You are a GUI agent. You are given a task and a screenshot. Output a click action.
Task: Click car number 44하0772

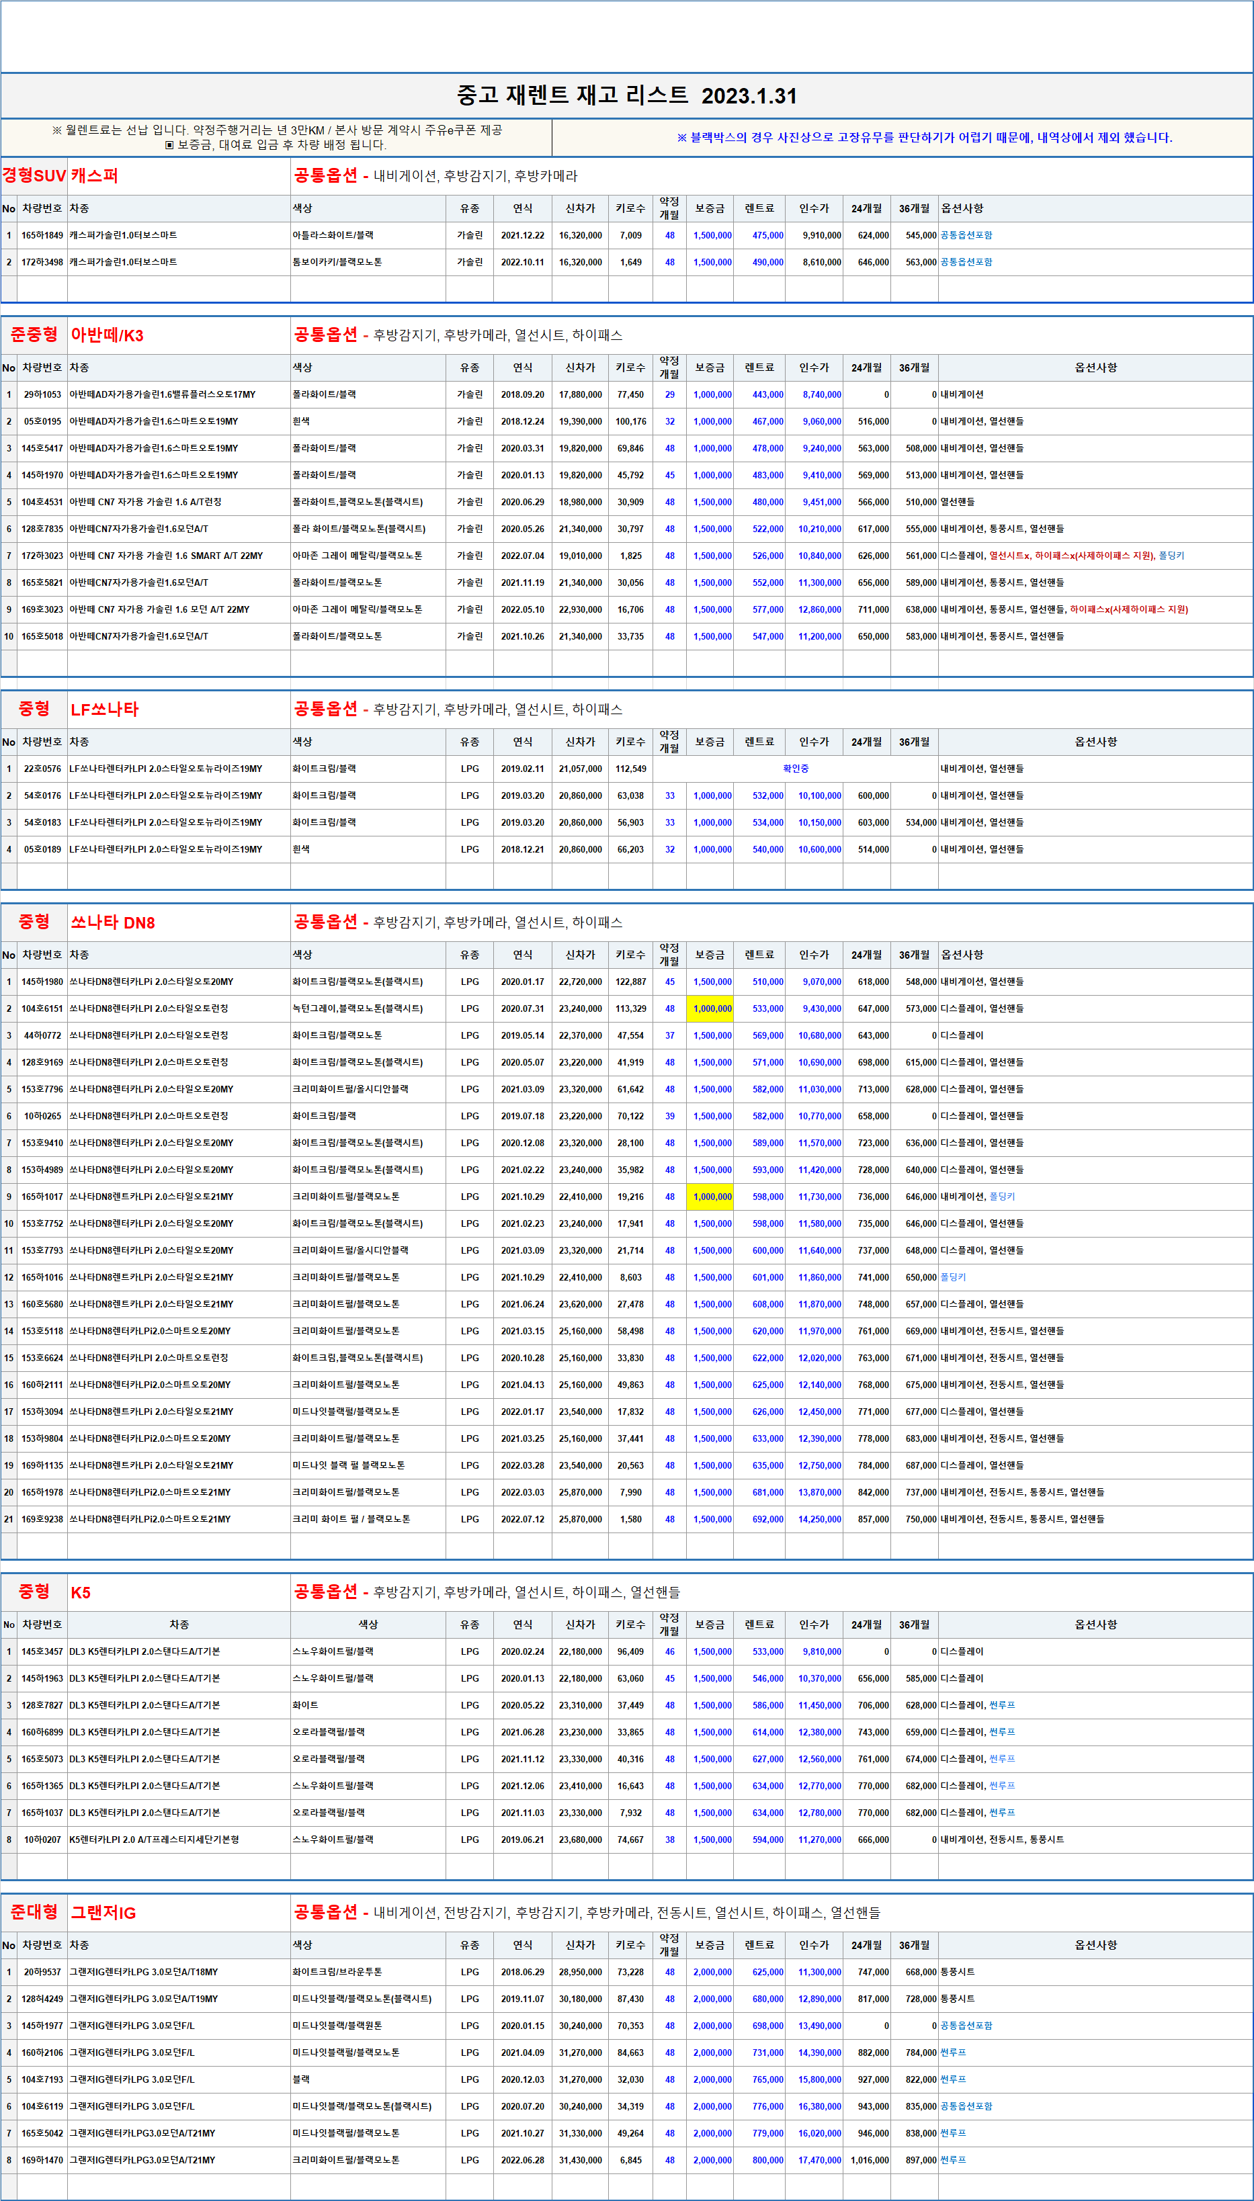coord(42,1035)
